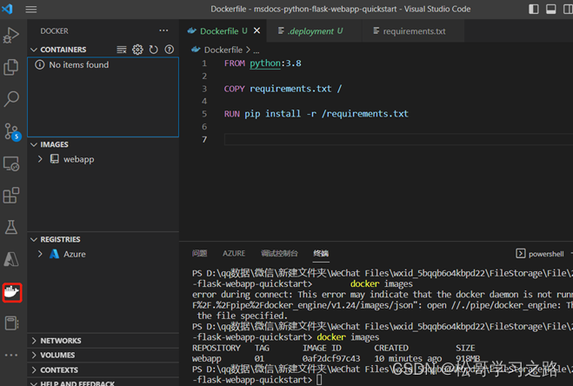The height and width of the screenshot is (386, 573).
Task: Toggle primary side bar layout button
Action: 534,10
